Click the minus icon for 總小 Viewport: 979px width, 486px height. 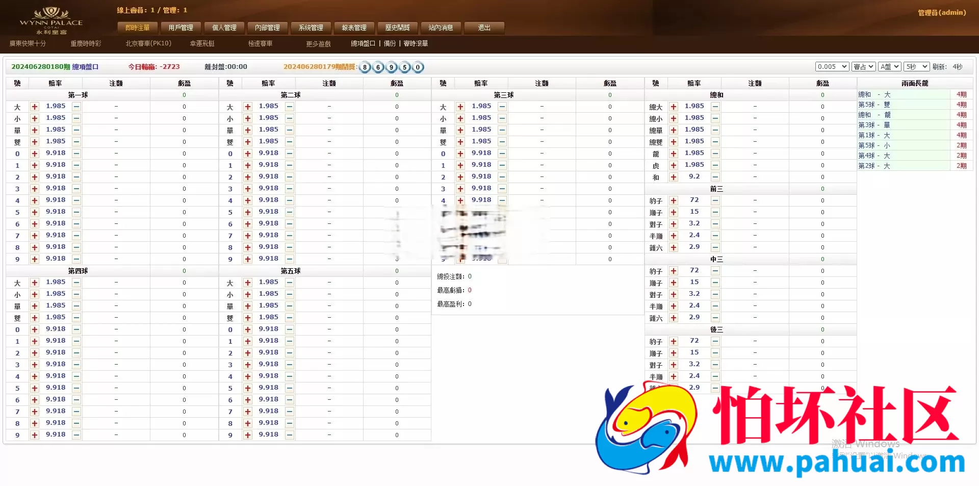[x=715, y=118]
